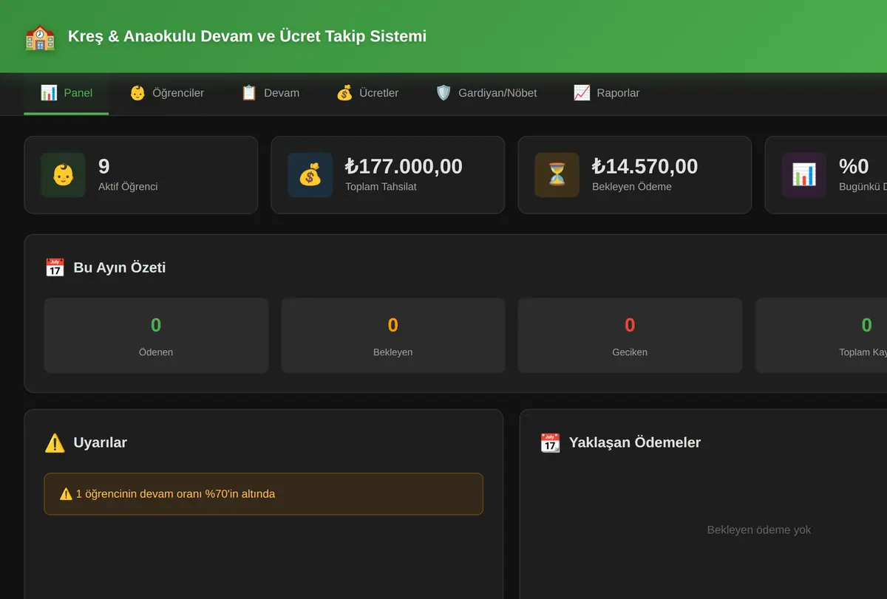Open the Panel tab

pyautogui.click(x=67, y=93)
